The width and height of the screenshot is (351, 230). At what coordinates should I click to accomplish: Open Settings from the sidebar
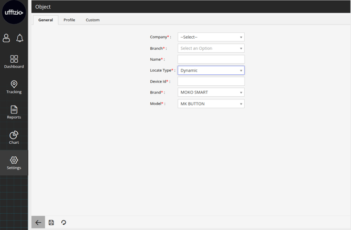point(14,163)
